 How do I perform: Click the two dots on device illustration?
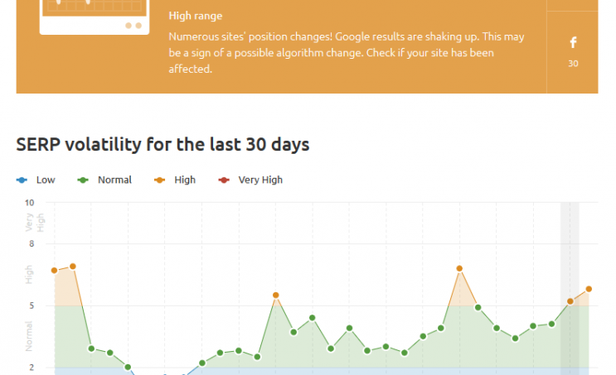133,26
